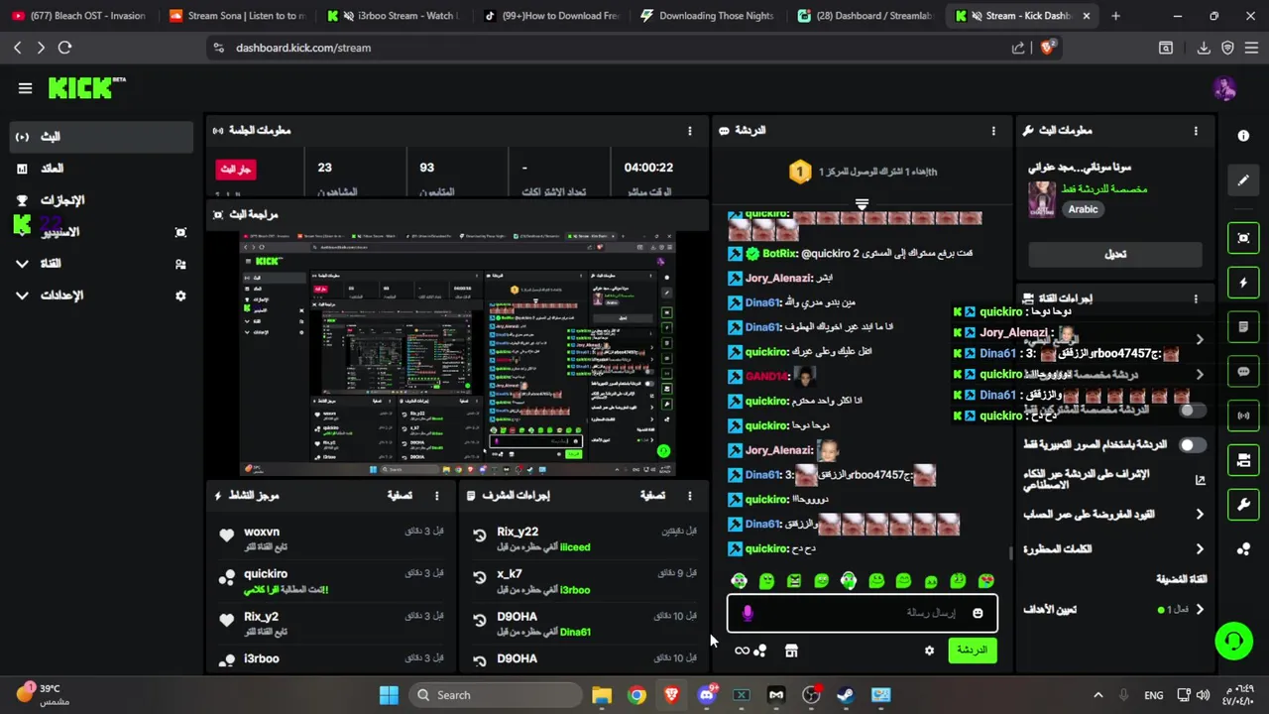Open Steam from the Windows taskbar
This screenshot has width=1269, height=714.
point(846,695)
